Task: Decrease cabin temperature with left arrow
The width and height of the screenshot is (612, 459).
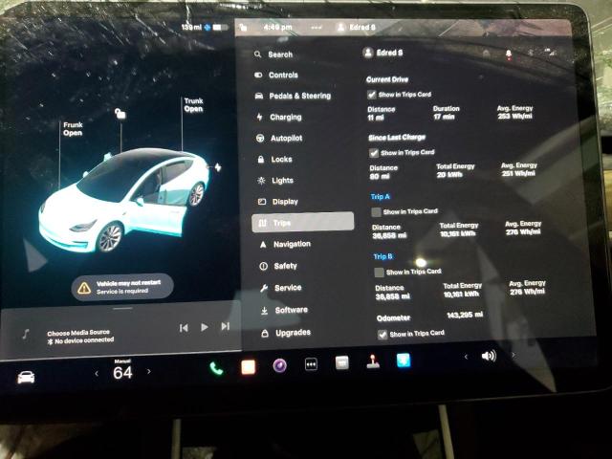Action: 97,373
